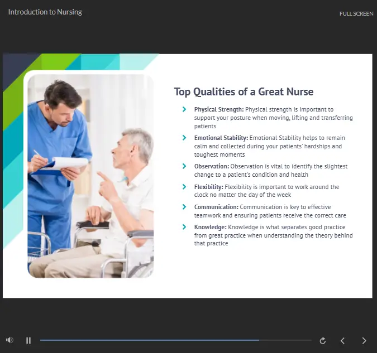Click the Physical Strength bullet chevron
The image size is (377, 353).
pos(184,109)
